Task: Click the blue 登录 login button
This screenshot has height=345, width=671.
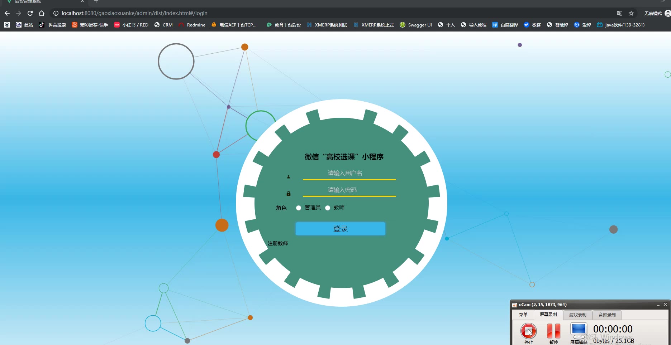Action: pyautogui.click(x=341, y=229)
